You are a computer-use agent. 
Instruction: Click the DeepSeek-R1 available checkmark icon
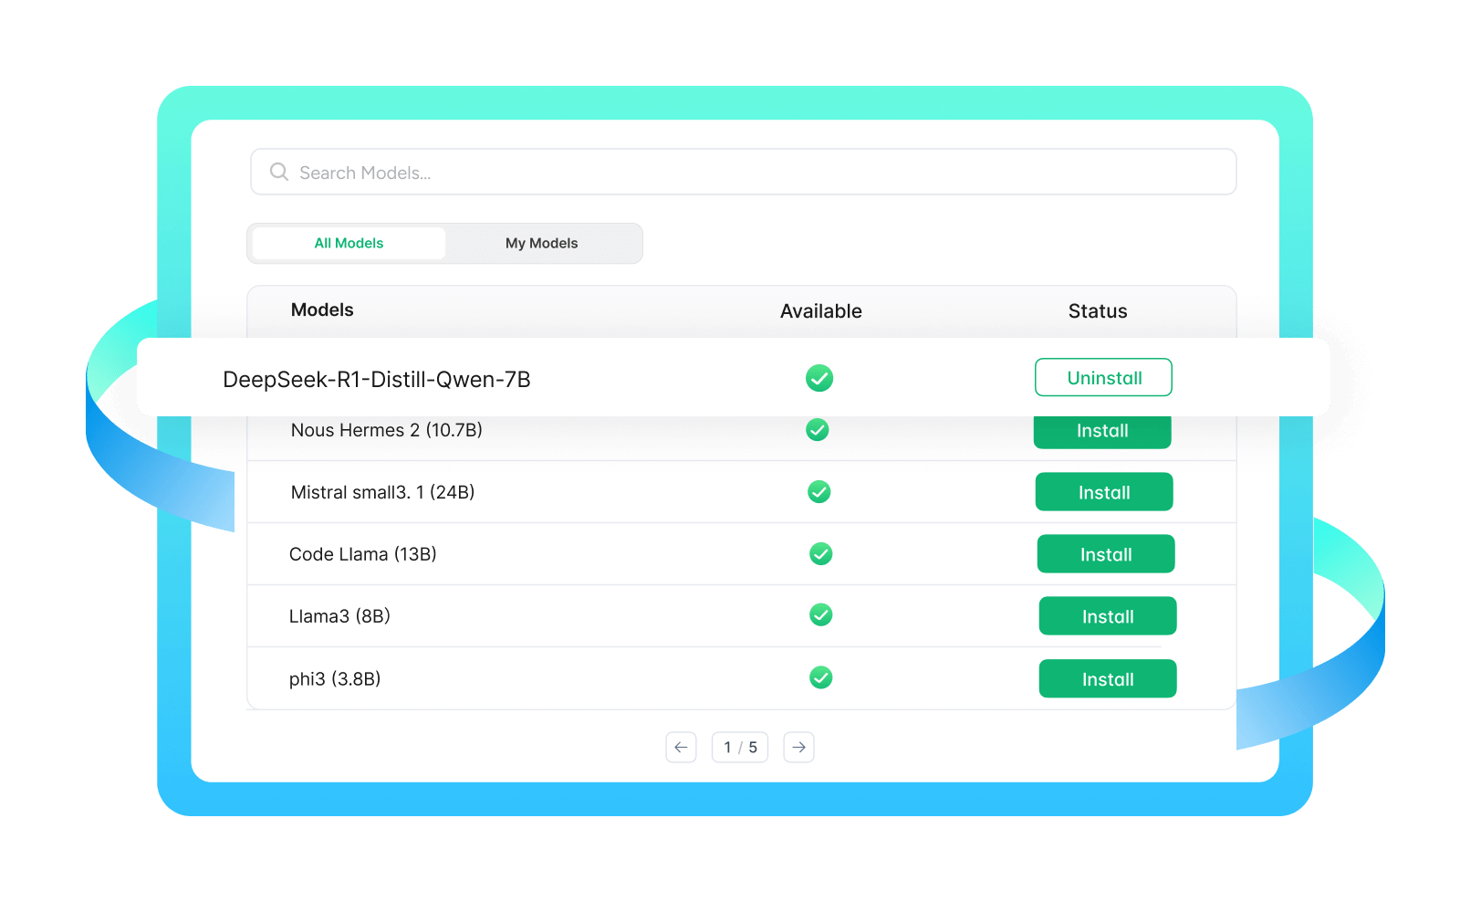(x=819, y=378)
